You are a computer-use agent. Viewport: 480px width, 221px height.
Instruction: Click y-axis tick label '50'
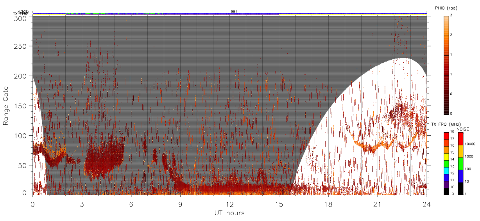tap(22, 165)
